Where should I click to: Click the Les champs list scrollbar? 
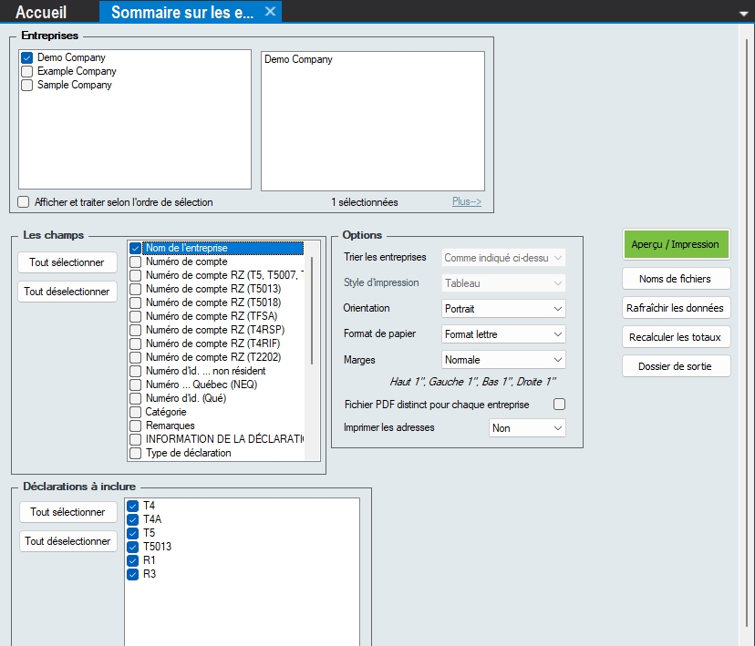(x=312, y=310)
